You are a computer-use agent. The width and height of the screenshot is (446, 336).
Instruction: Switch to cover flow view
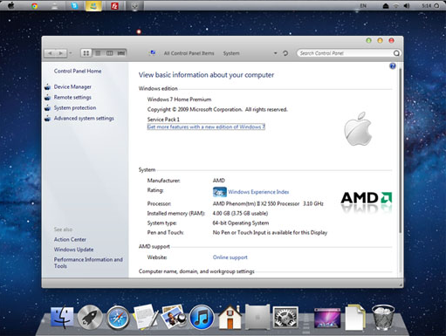[121, 53]
